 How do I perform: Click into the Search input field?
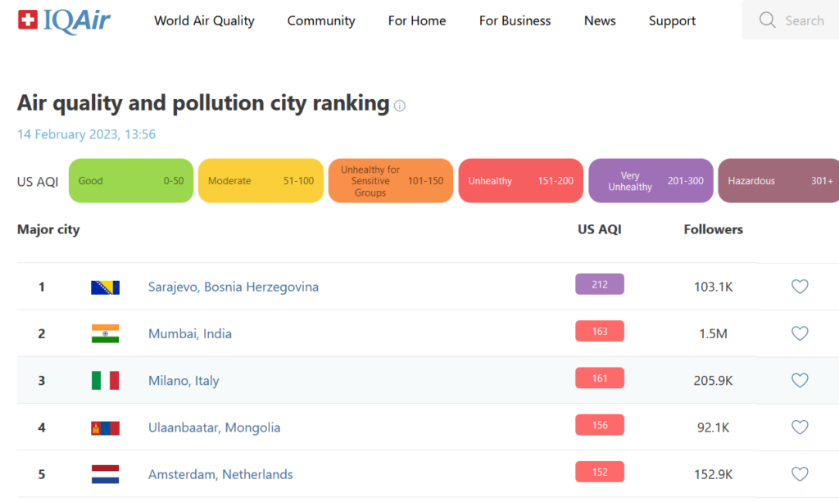(804, 20)
